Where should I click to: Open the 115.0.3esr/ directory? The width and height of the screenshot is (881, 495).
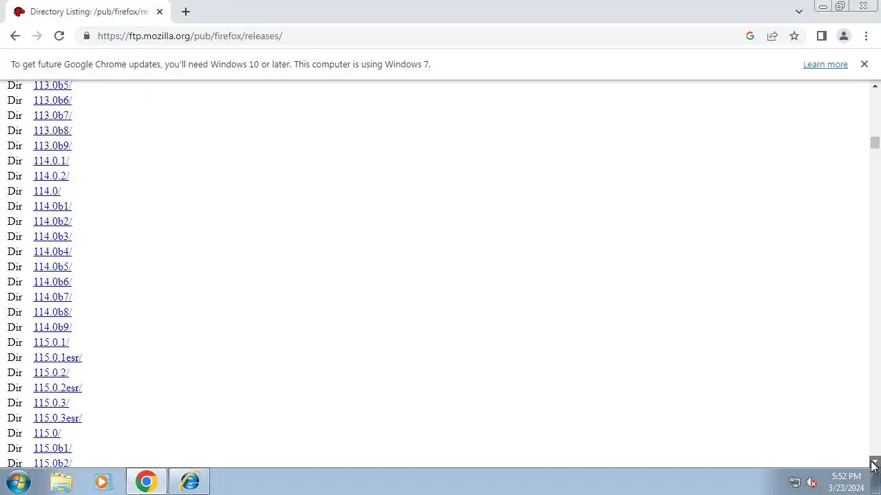coord(58,418)
